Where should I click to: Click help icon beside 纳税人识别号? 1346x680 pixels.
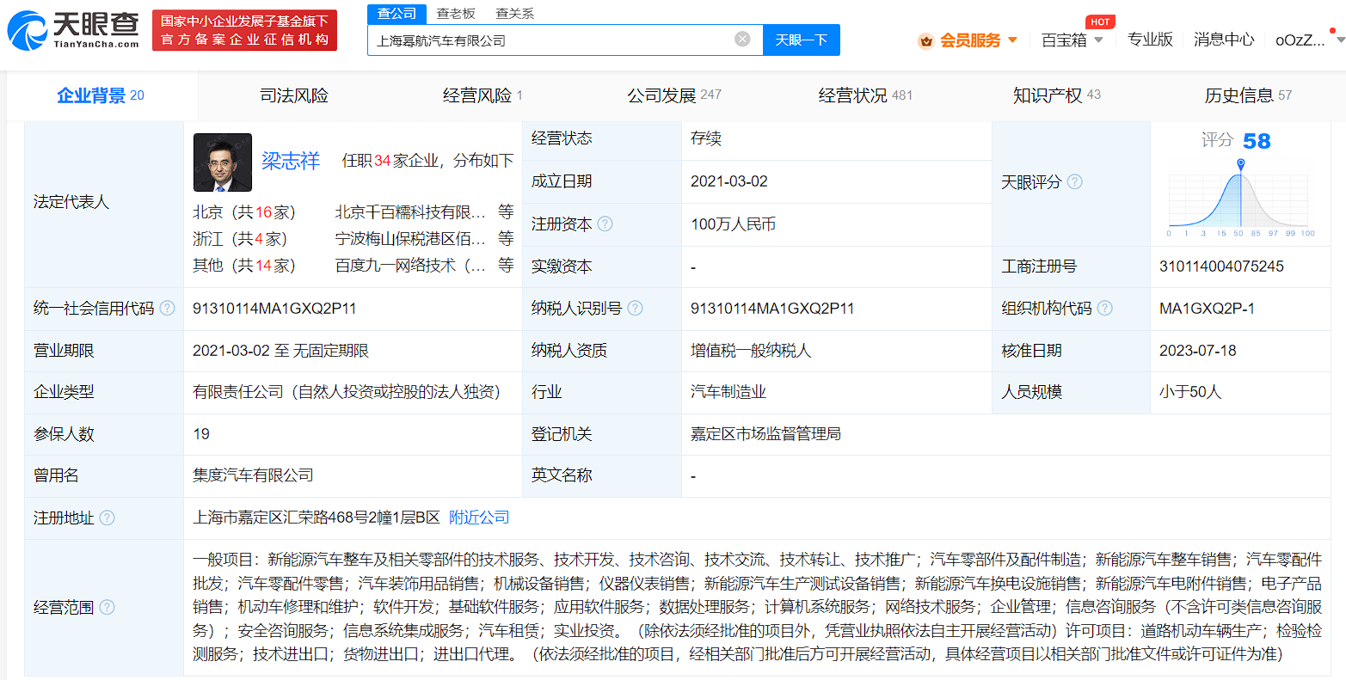636,309
